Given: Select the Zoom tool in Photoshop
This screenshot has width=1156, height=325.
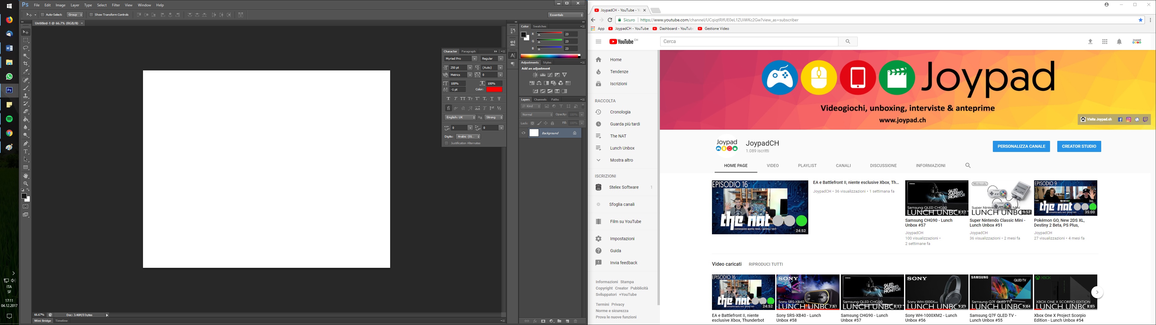Looking at the screenshot, I should click(x=26, y=184).
